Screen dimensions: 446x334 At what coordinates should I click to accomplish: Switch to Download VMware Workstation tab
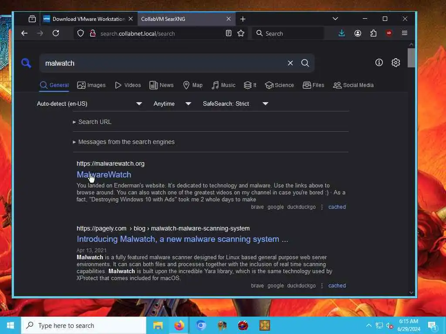pyautogui.click(x=88, y=19)
